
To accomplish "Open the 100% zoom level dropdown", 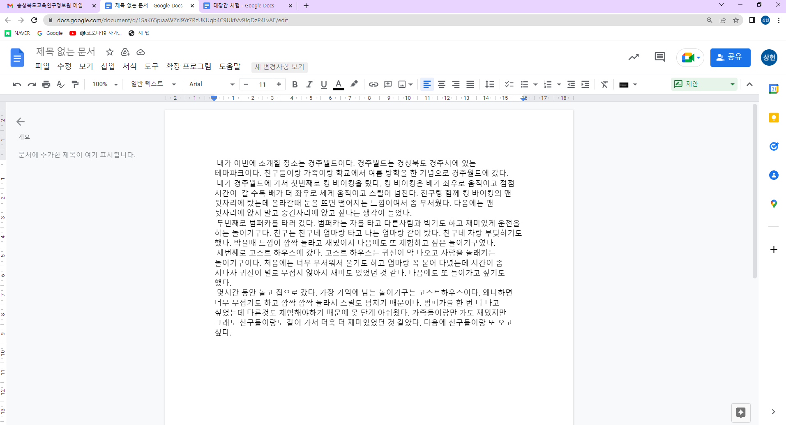I will (105, 85).
